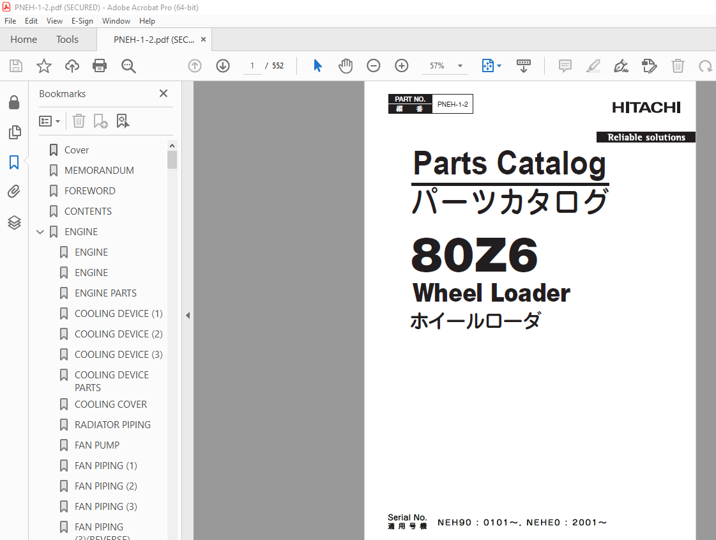Click the Save file icon

[x=16, y=66]
